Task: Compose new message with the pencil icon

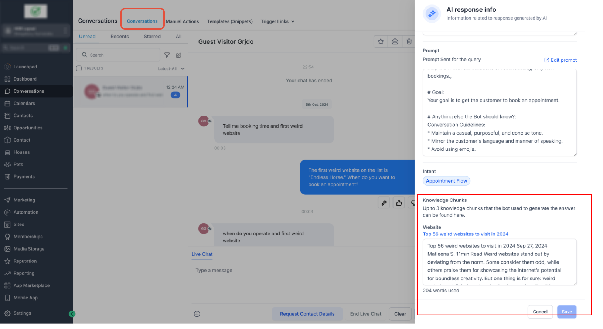Action: pyautogui.click(x=178, y=55)
